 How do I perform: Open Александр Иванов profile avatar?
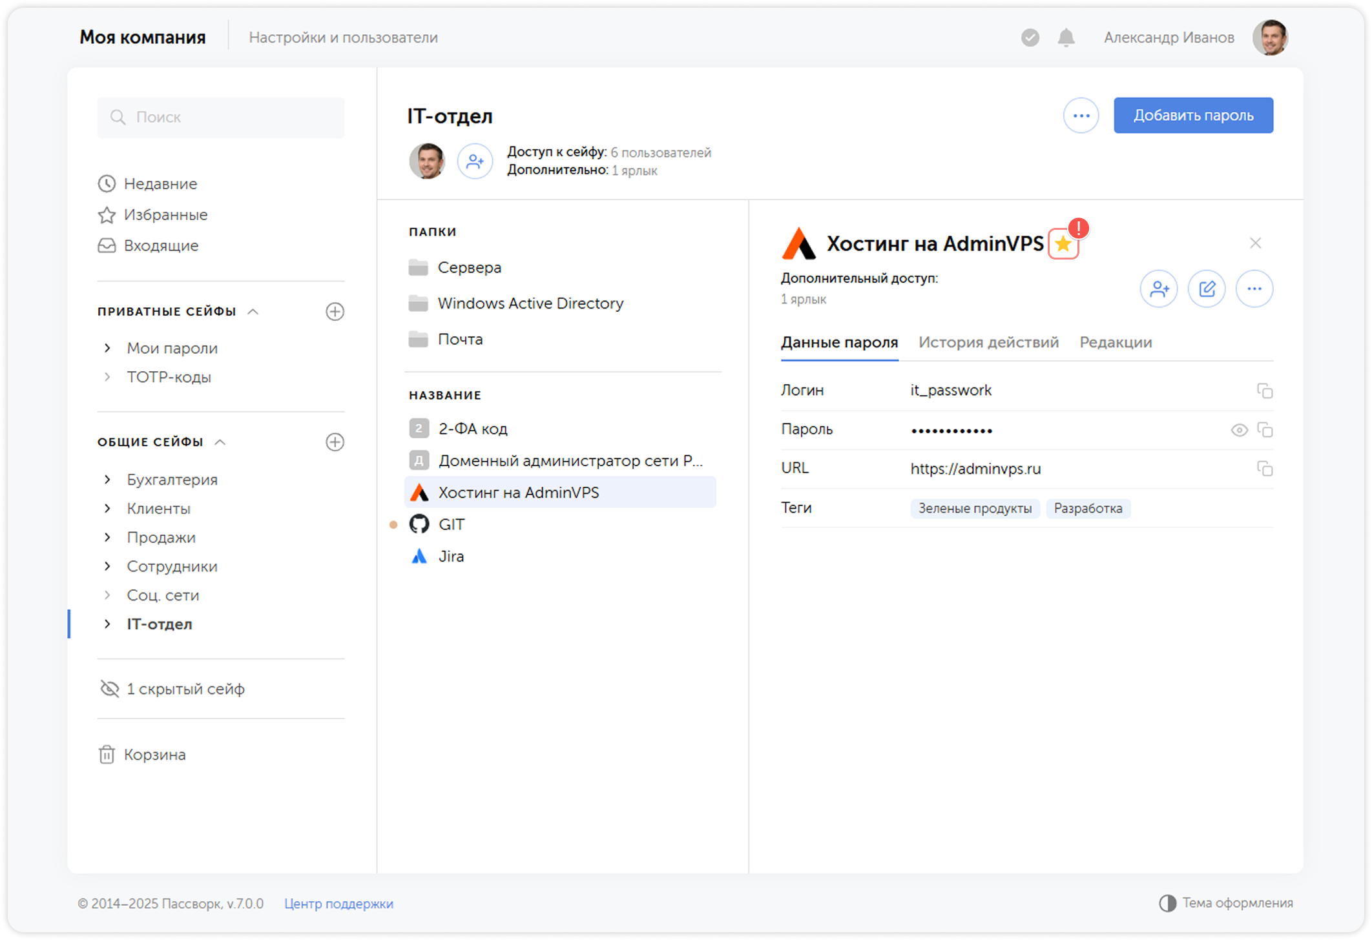click(1270, 37)
